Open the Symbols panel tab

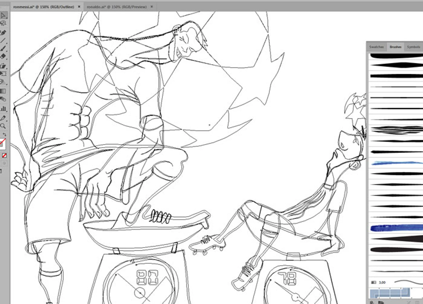(413, 47)
